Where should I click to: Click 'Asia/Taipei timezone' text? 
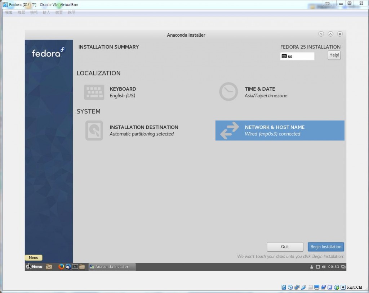(266, 96)
